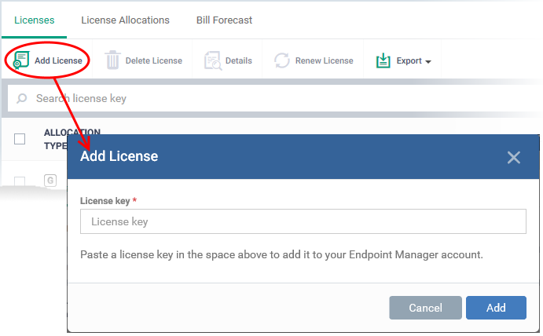This screenshot has width=543, height=336.
Task: Click the search magnifier icon
Action: pos(21,99)
